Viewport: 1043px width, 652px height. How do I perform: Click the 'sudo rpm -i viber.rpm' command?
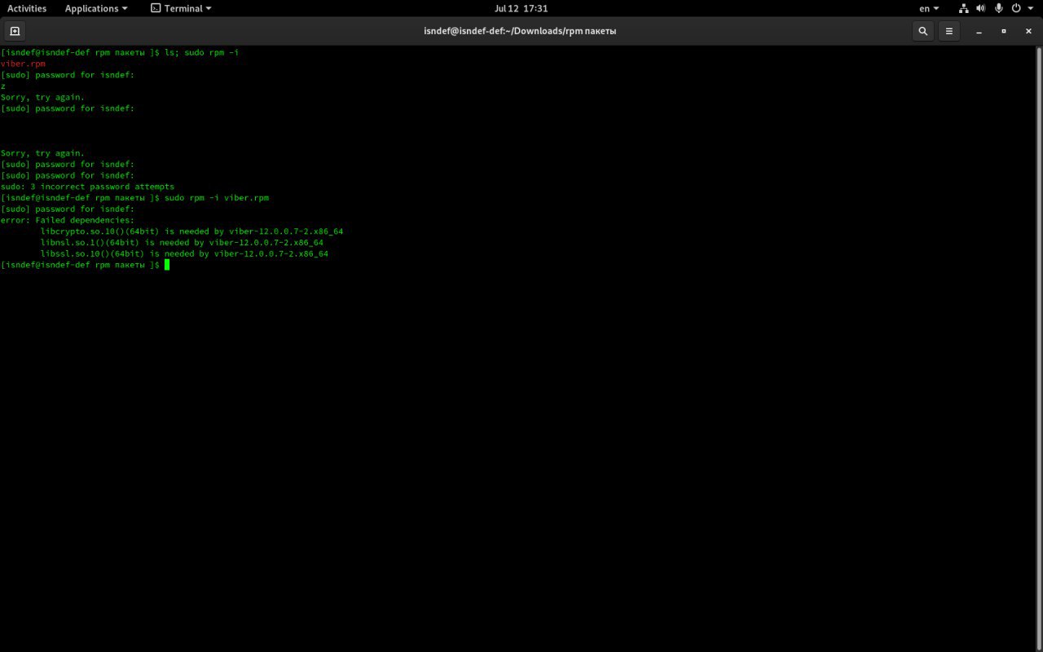pos(217,198)
